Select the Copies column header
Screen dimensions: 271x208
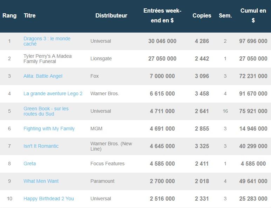click(202, 15)
